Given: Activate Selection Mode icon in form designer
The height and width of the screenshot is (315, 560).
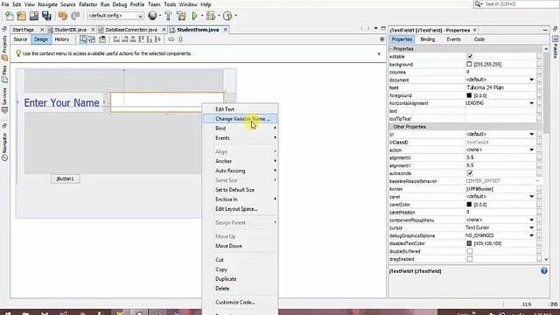Looking at the screenshot, I should 83,39.
